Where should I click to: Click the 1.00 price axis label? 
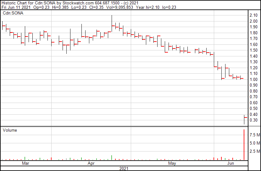click(253, 79)
